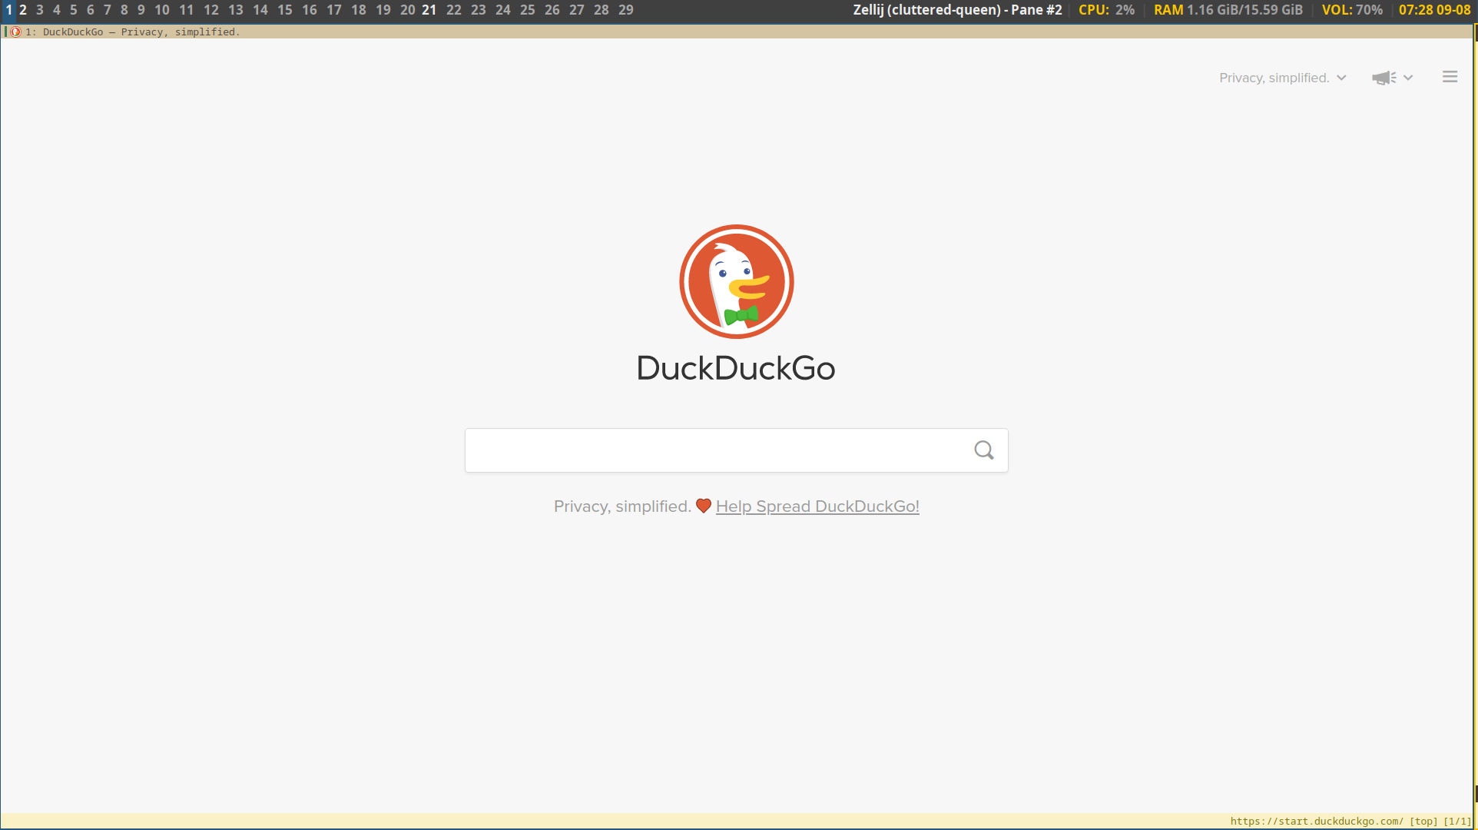1478x830 pixels.
Task: Click the CPU usage indicator
Action: (x=1106, y=10)
